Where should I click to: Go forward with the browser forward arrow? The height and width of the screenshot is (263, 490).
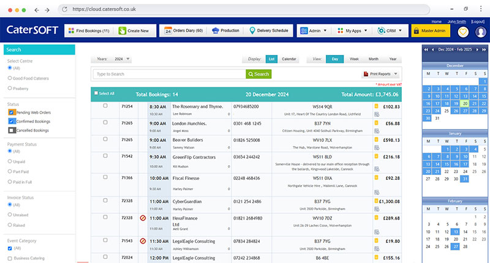tap(47, 10)
